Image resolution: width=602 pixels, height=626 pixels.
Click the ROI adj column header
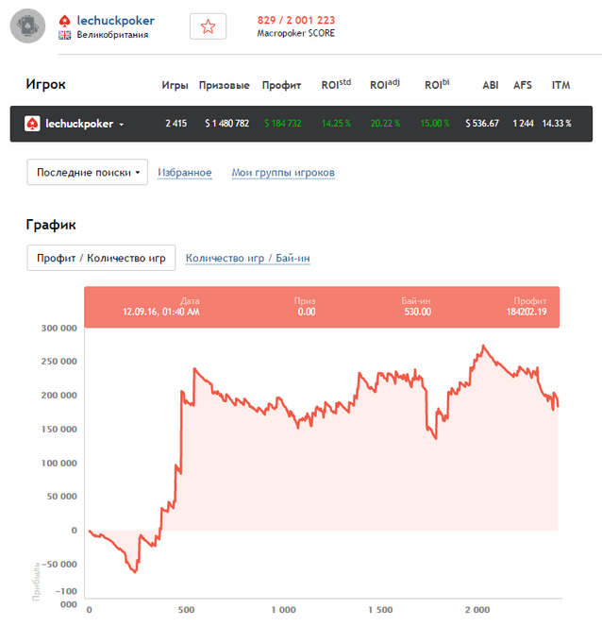click(385, 84)
